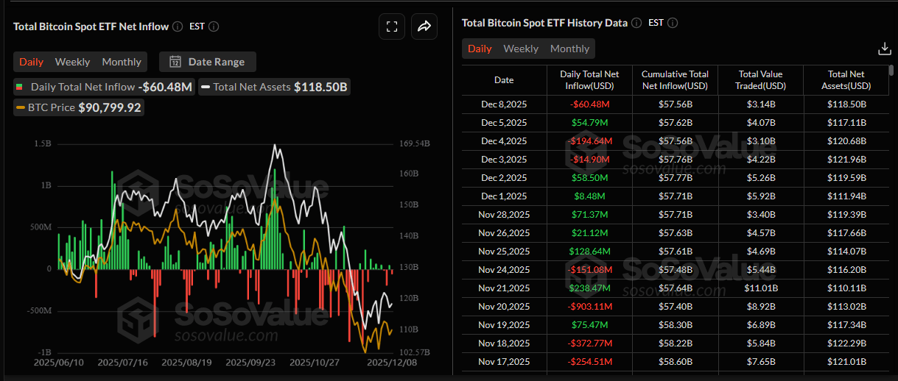Screen dimensions: 898x381
Task: Select the Nov 26,2025 date cell
Action: coord(504,233)
